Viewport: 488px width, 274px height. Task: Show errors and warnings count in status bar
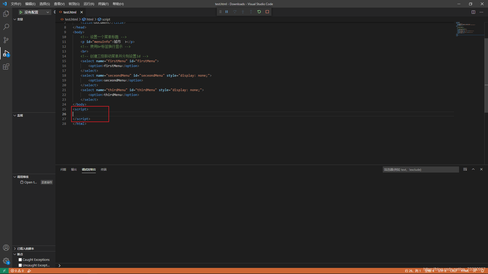tap(17, 271)
